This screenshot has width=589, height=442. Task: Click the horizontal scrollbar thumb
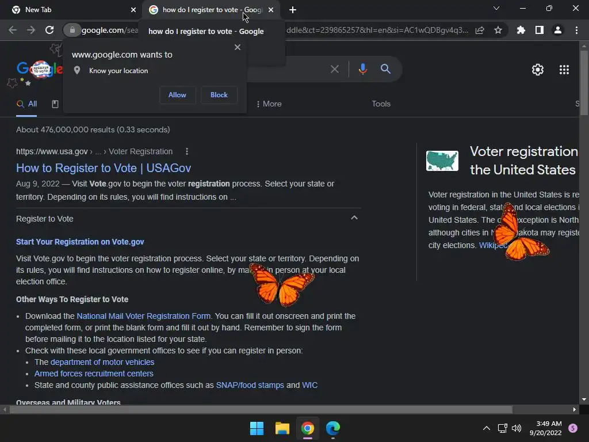[261, 410]
